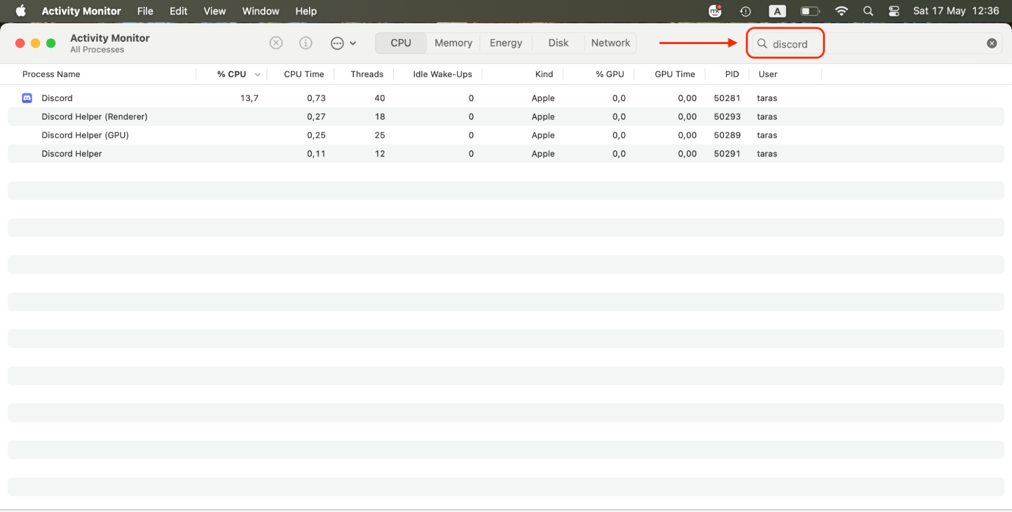Click the Stop process (X octagon) icon
This screenshot has height=512, width=1012.
point(276,43)
